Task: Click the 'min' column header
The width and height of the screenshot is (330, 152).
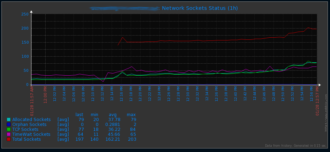Action: click(x=94, y=115)
